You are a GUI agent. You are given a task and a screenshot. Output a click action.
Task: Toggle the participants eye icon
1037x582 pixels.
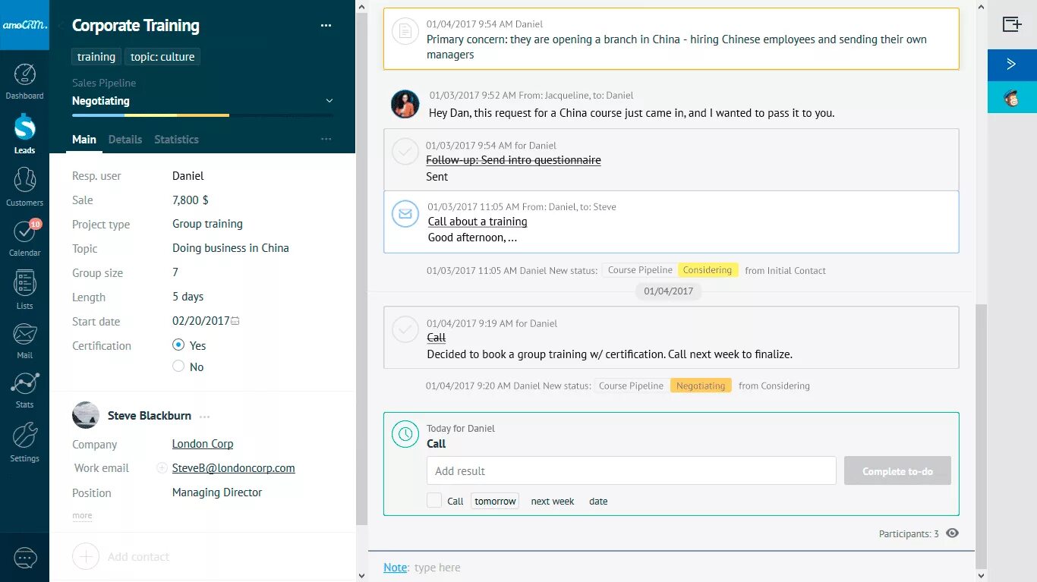click(952, 533)
